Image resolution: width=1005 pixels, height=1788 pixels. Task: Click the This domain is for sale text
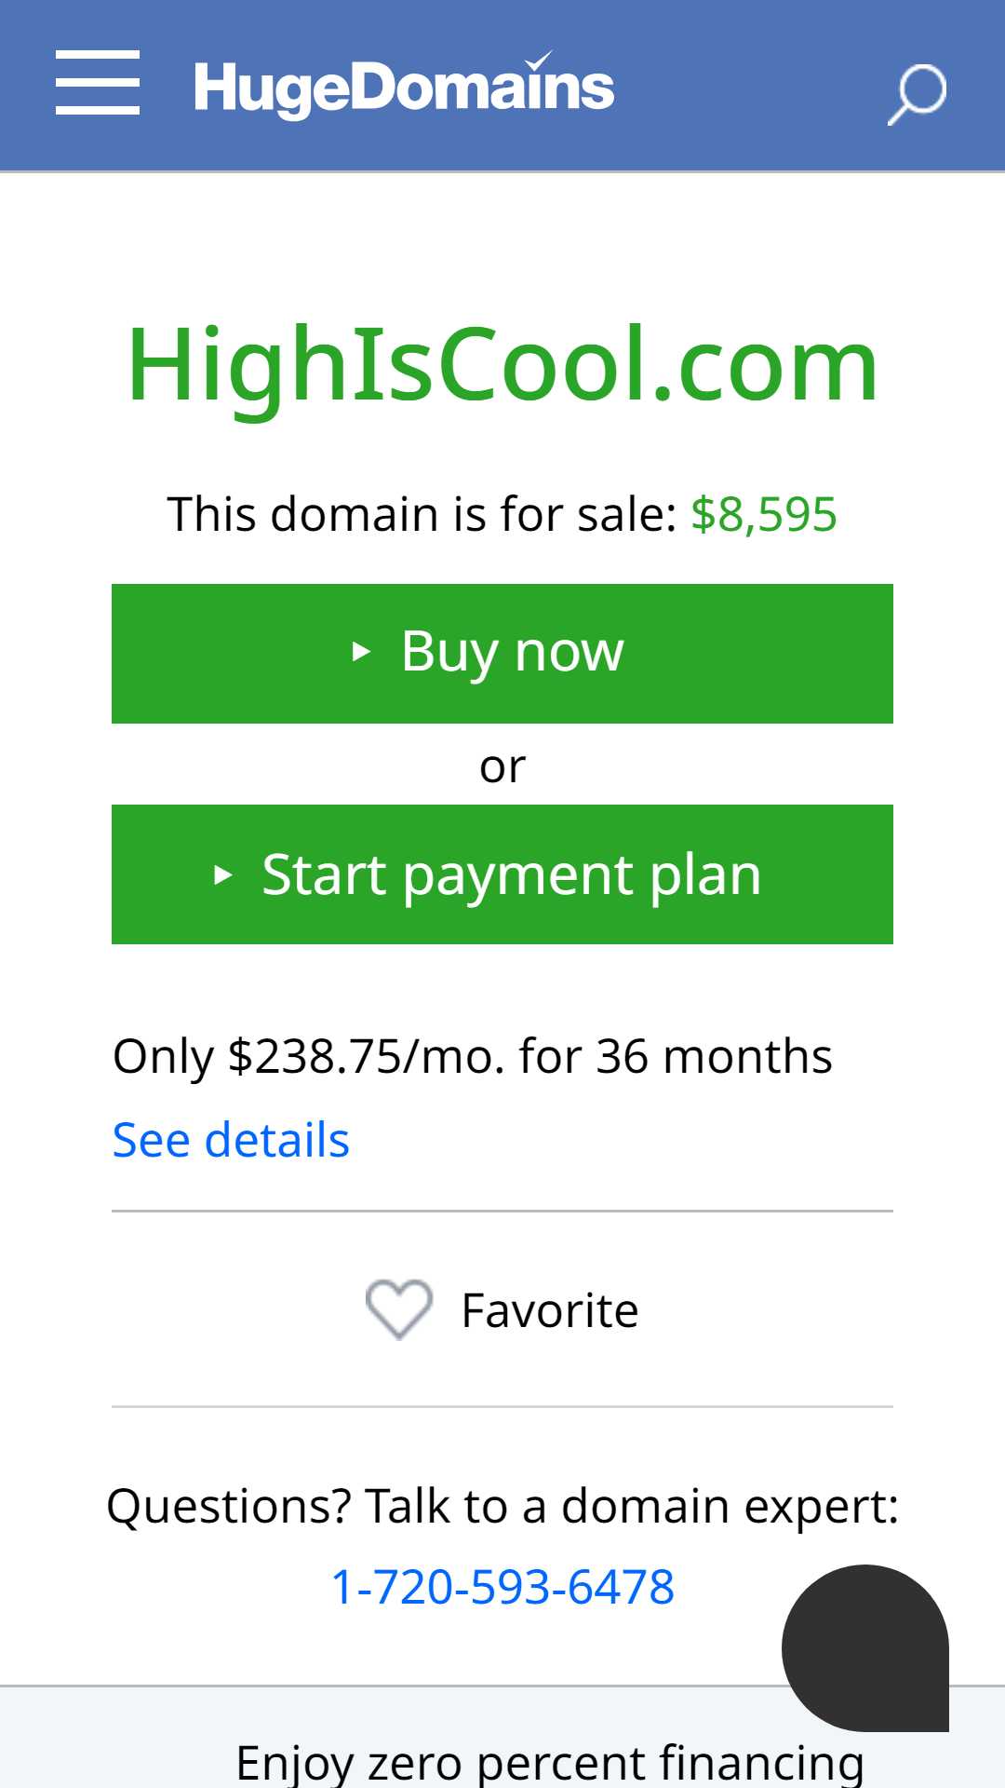[422, 514]
